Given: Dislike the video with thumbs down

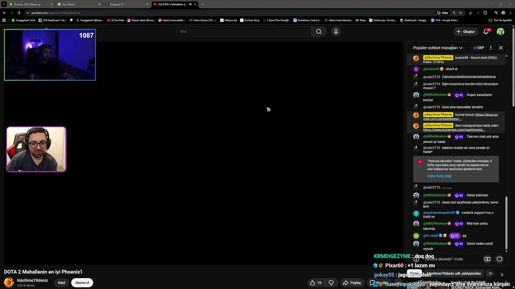Looking at the screenshot, I should coord(331,283).
